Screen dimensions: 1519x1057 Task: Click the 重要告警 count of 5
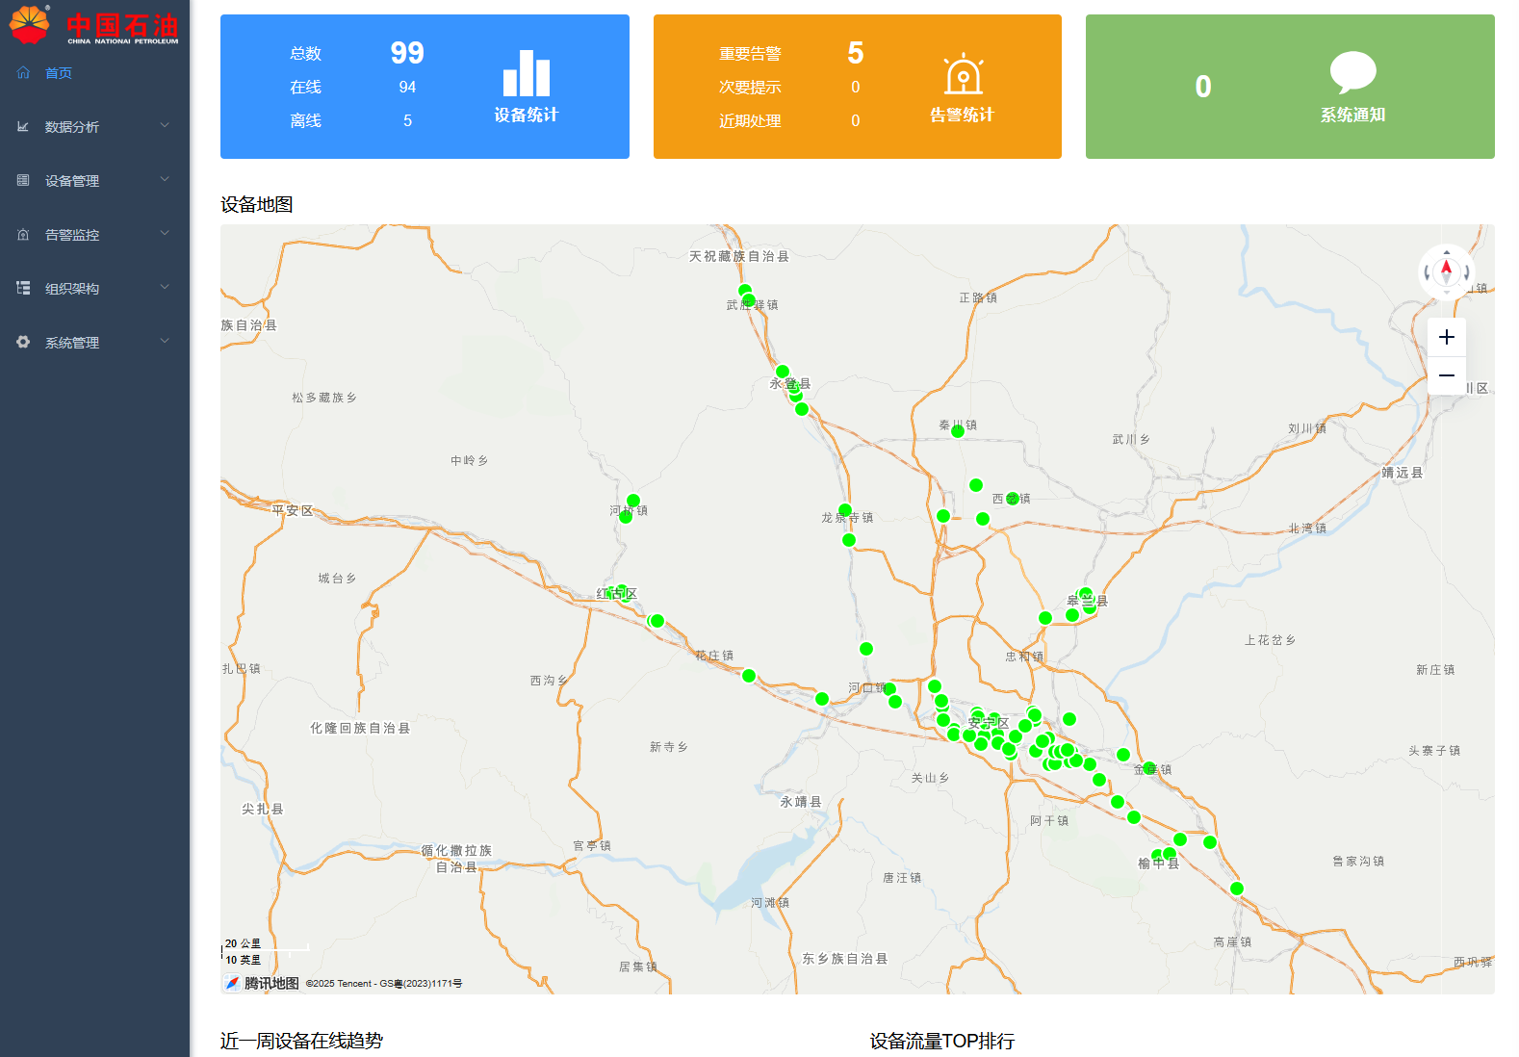click(x=855, y=53)
